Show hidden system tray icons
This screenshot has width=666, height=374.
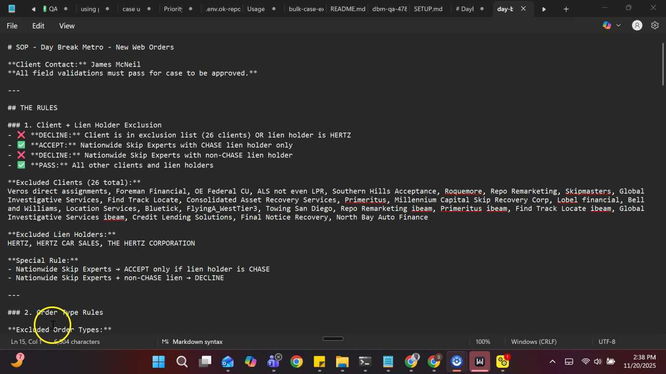(x=553, y=362)
